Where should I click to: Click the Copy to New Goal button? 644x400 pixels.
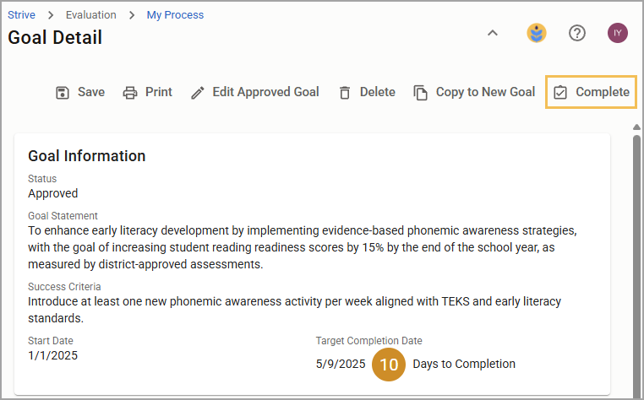click(x=474, y=92)
